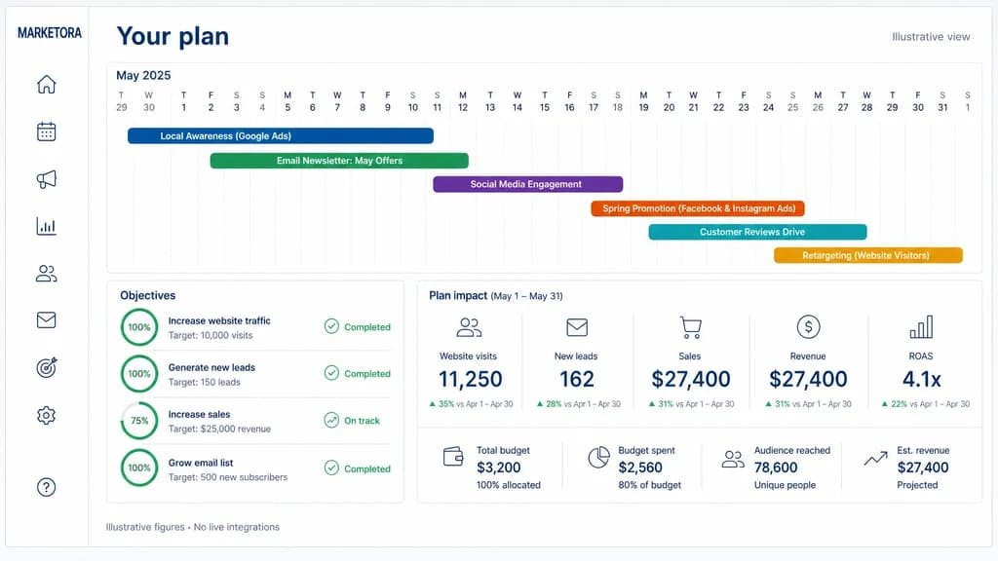Click the 100% ring for website traffic
The width and height of the screenshot is (998, 561).
tap(139, 327)
